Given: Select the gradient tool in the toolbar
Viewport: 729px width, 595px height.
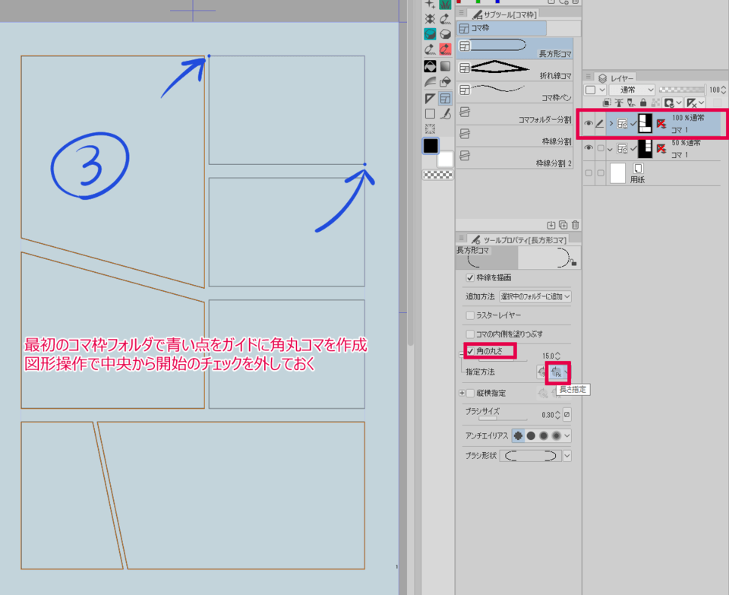Looking at the screenshot, I should coord(445,66).
